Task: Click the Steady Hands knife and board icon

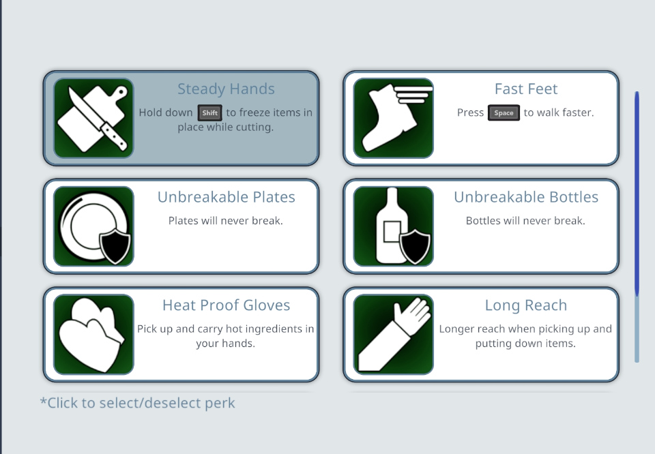Action: point(93,118)
